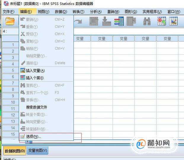Open the 窗口(W) menu
Image resolution: width=184 pixels, height=160 pixels.
[x=174, y=12]
